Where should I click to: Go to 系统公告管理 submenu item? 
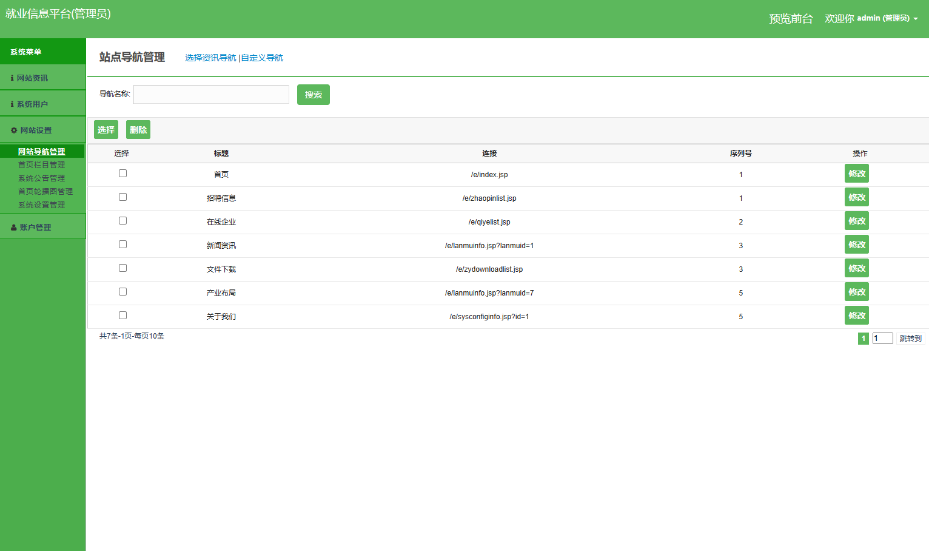[41, 178]
